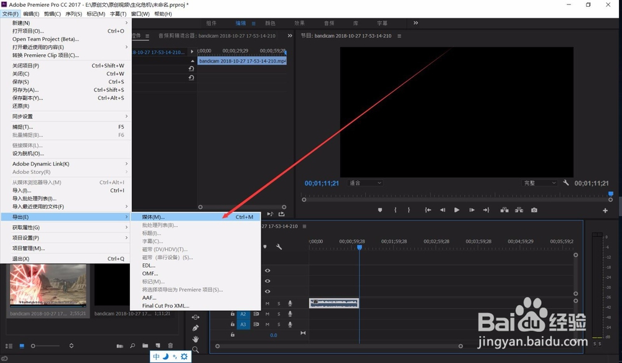Show more workspaces with double chevron
The image size is (622, 363).
(x=415, y=23)
